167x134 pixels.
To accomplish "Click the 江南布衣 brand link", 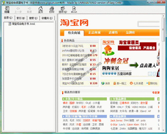I will click(124, 103).
